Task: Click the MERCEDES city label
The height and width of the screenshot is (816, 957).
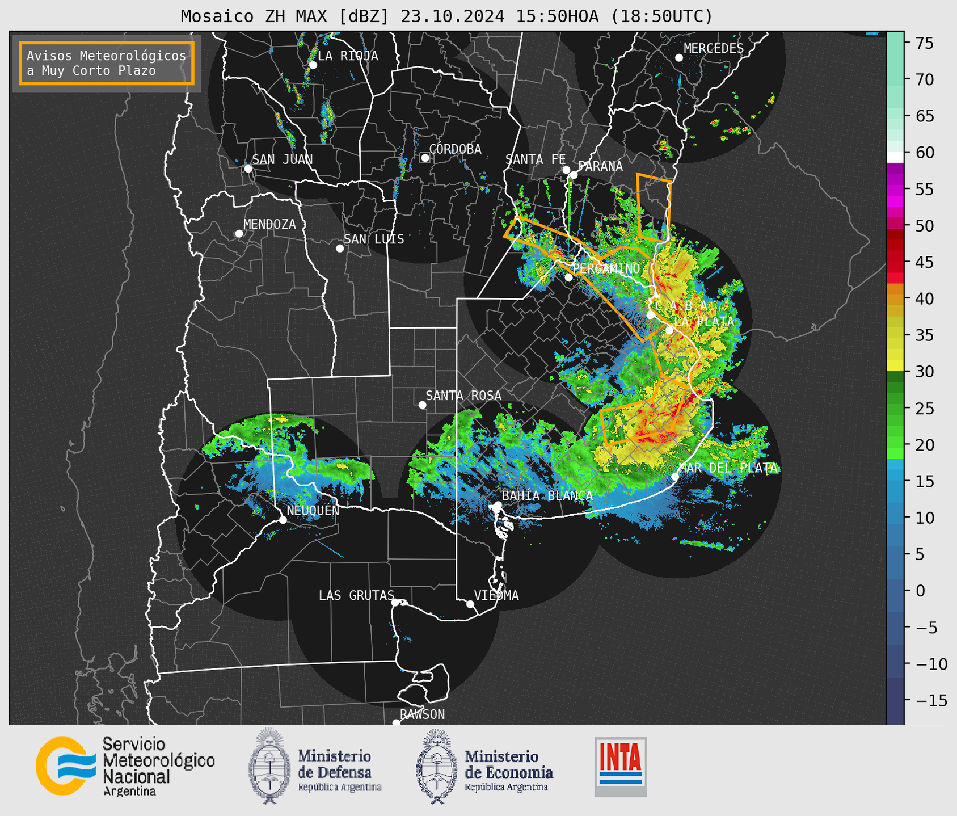Action: click(x=714, y=49)
